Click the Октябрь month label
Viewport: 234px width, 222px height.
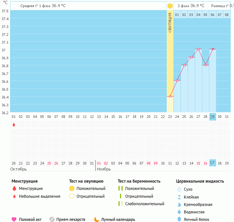tap(19, 169)
